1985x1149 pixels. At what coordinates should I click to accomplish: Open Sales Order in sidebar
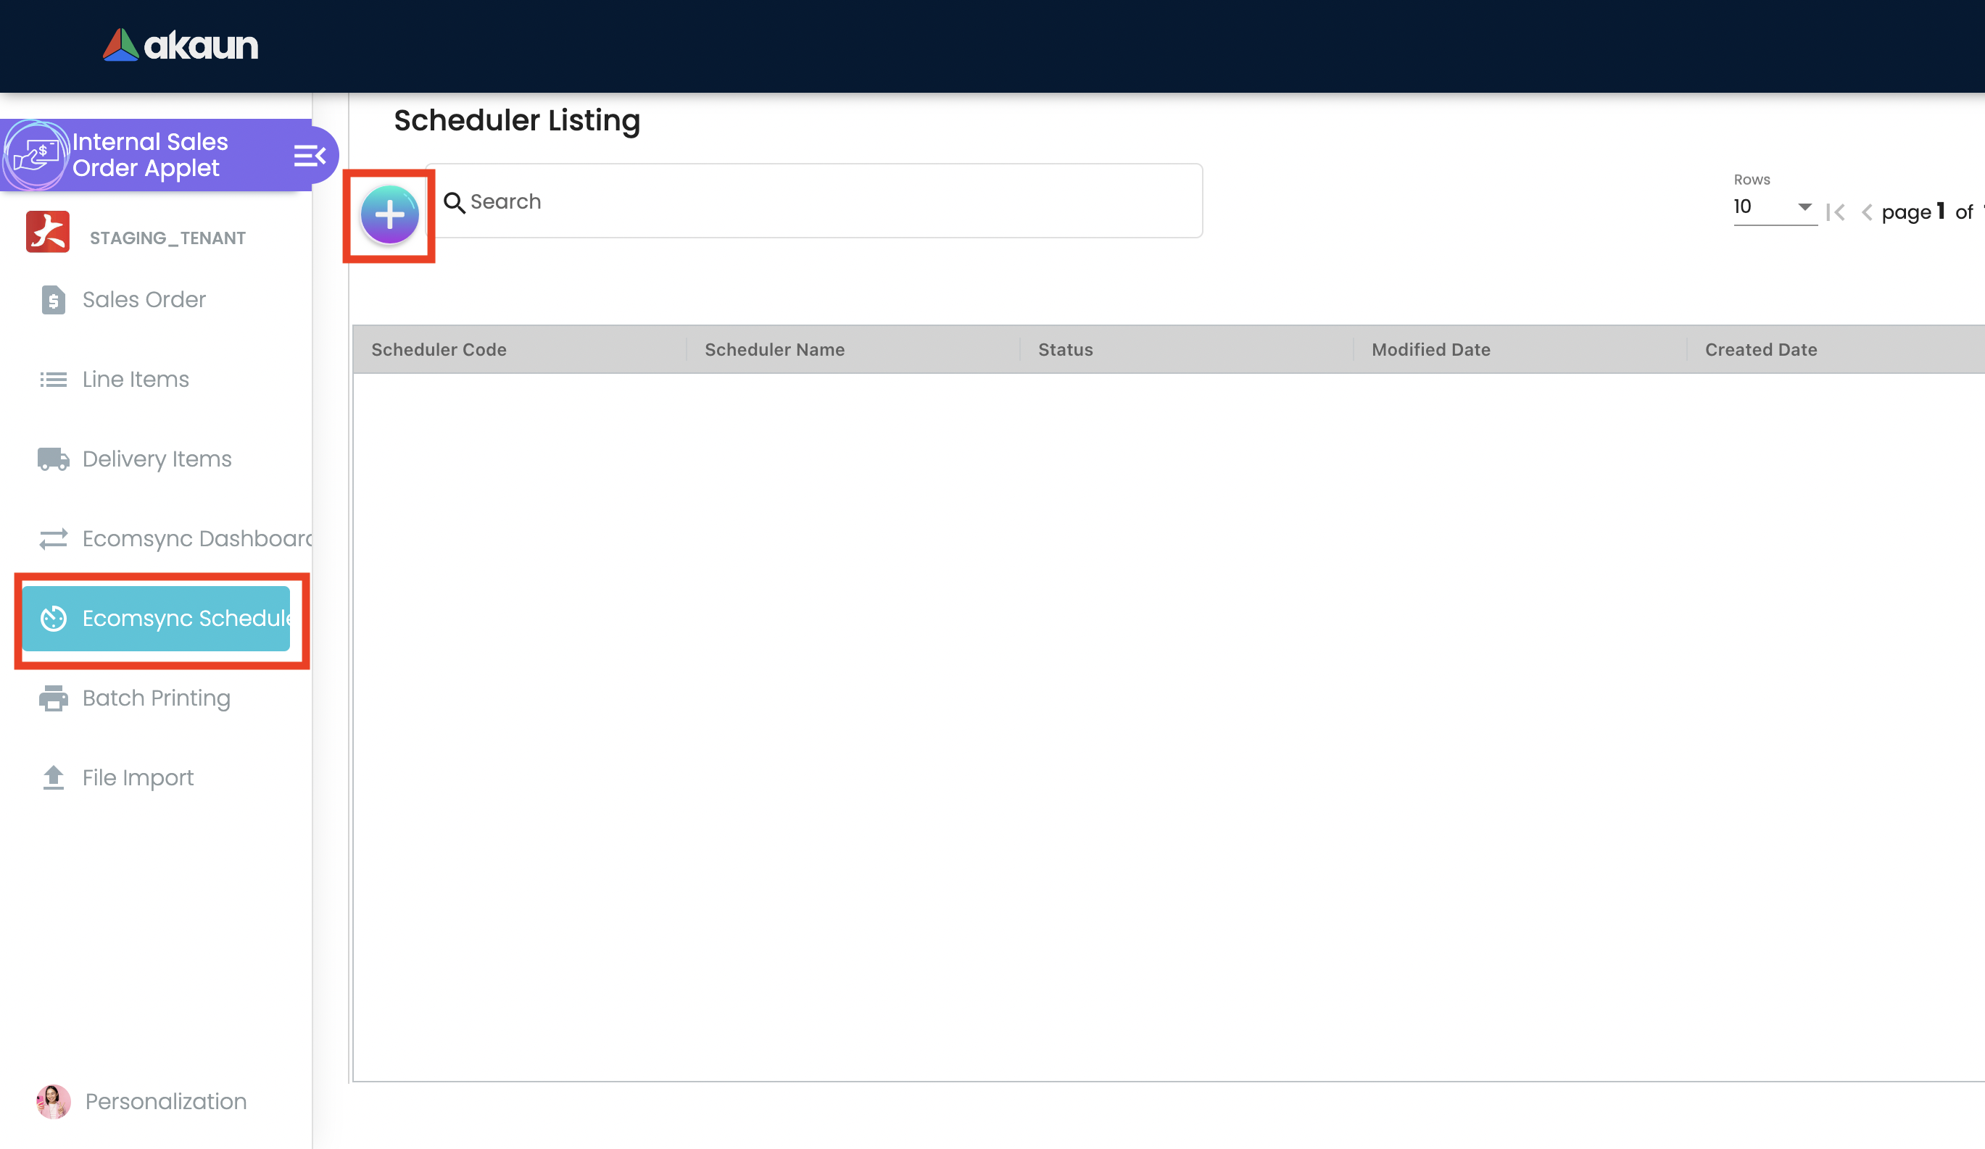click(x=144, y=300)
